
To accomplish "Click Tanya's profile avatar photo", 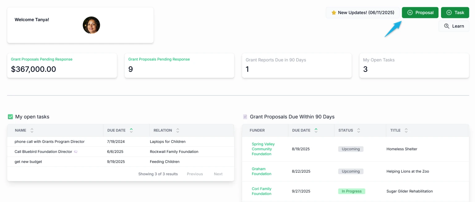I will [x=91, y=25].
